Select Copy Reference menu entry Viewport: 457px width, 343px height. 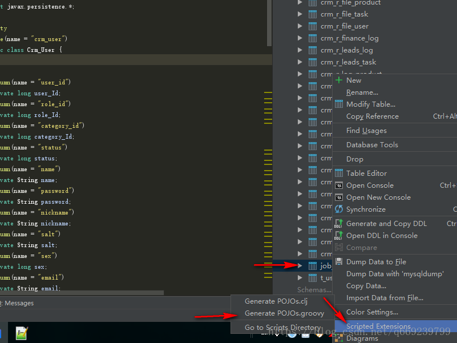click(395, 116)
